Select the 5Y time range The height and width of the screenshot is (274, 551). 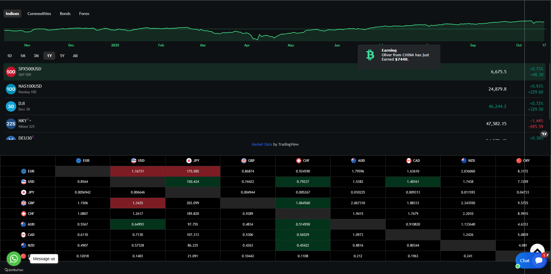pos(62,56)
